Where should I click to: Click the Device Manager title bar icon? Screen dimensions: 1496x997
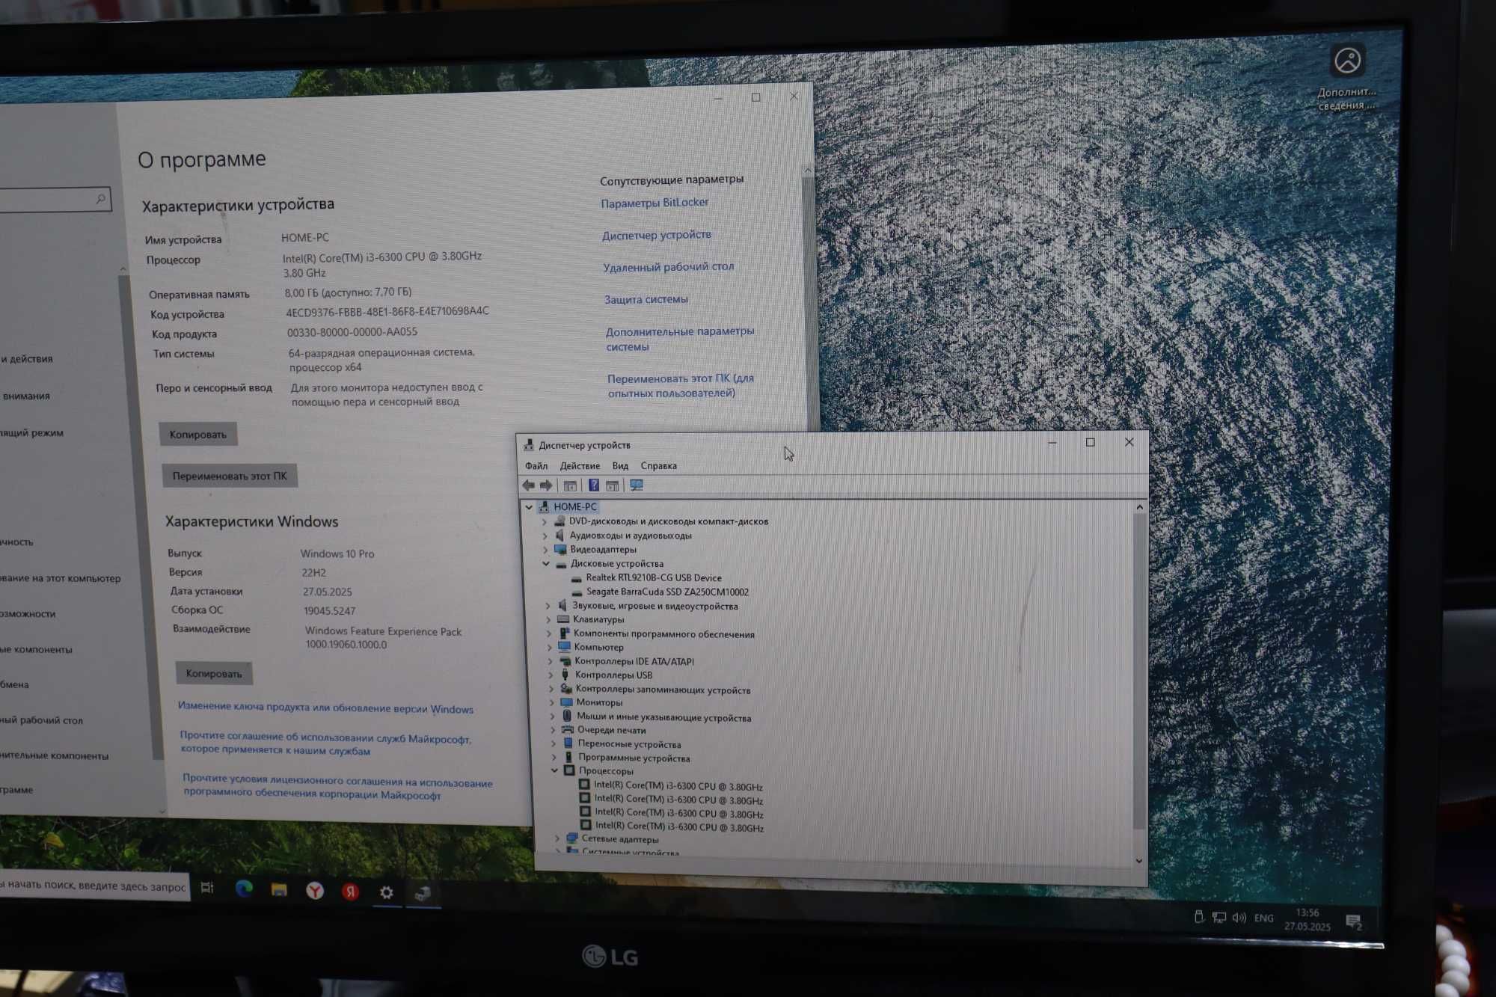pyautogui.click(x=529, y=445)
